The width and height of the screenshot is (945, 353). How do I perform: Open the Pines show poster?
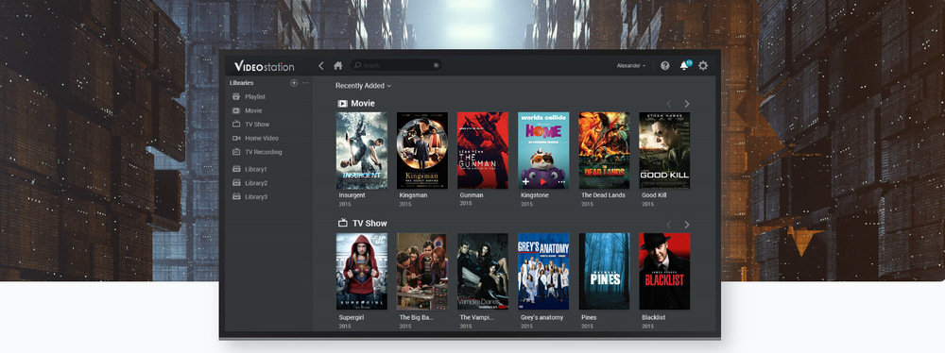[x=604, y=271]
